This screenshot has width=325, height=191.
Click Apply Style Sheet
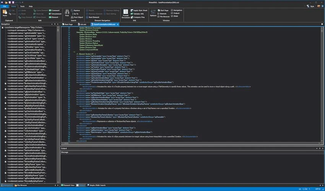coord(140,10)
